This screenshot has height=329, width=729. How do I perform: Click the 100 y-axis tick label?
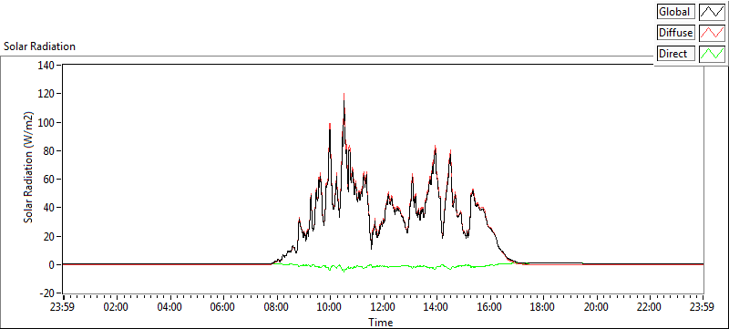[46, 123]
